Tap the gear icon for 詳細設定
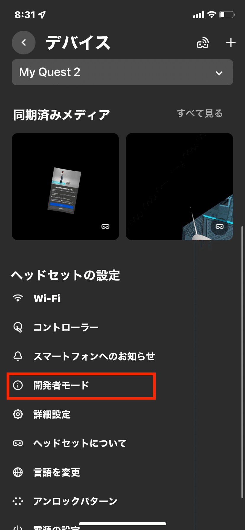This screenshot has height=530, width=245. 18,414
